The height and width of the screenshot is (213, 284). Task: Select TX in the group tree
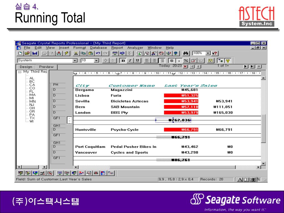point(32,118)
